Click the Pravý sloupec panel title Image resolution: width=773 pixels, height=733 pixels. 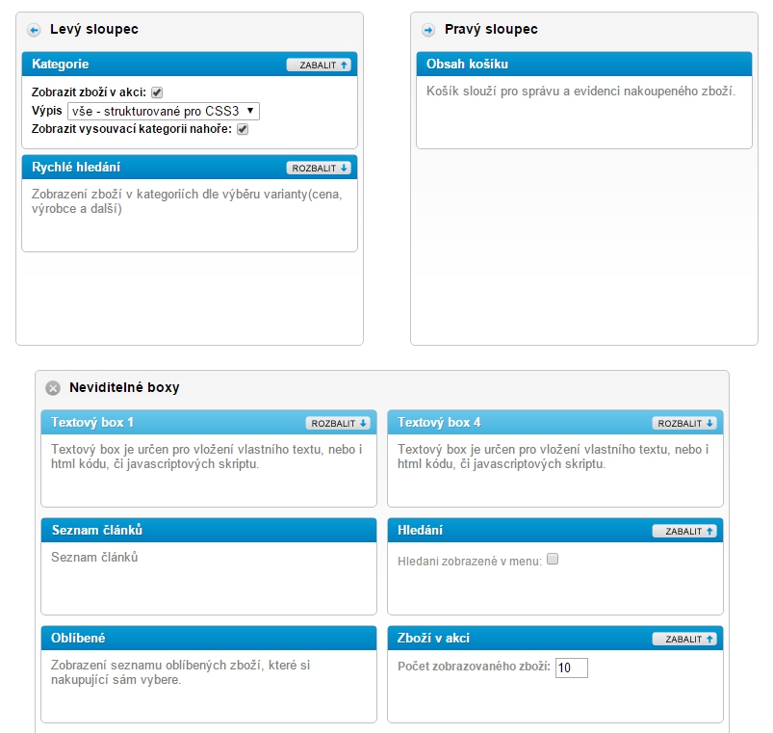click(491, 30)
